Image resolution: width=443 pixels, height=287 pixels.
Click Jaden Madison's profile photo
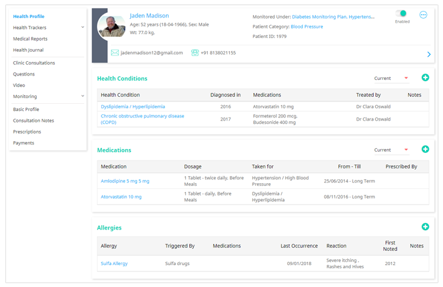pos(112,26)
